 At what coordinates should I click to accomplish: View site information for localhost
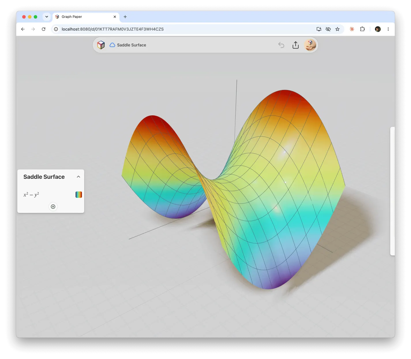pyautogui.click(x=56, y=29)
